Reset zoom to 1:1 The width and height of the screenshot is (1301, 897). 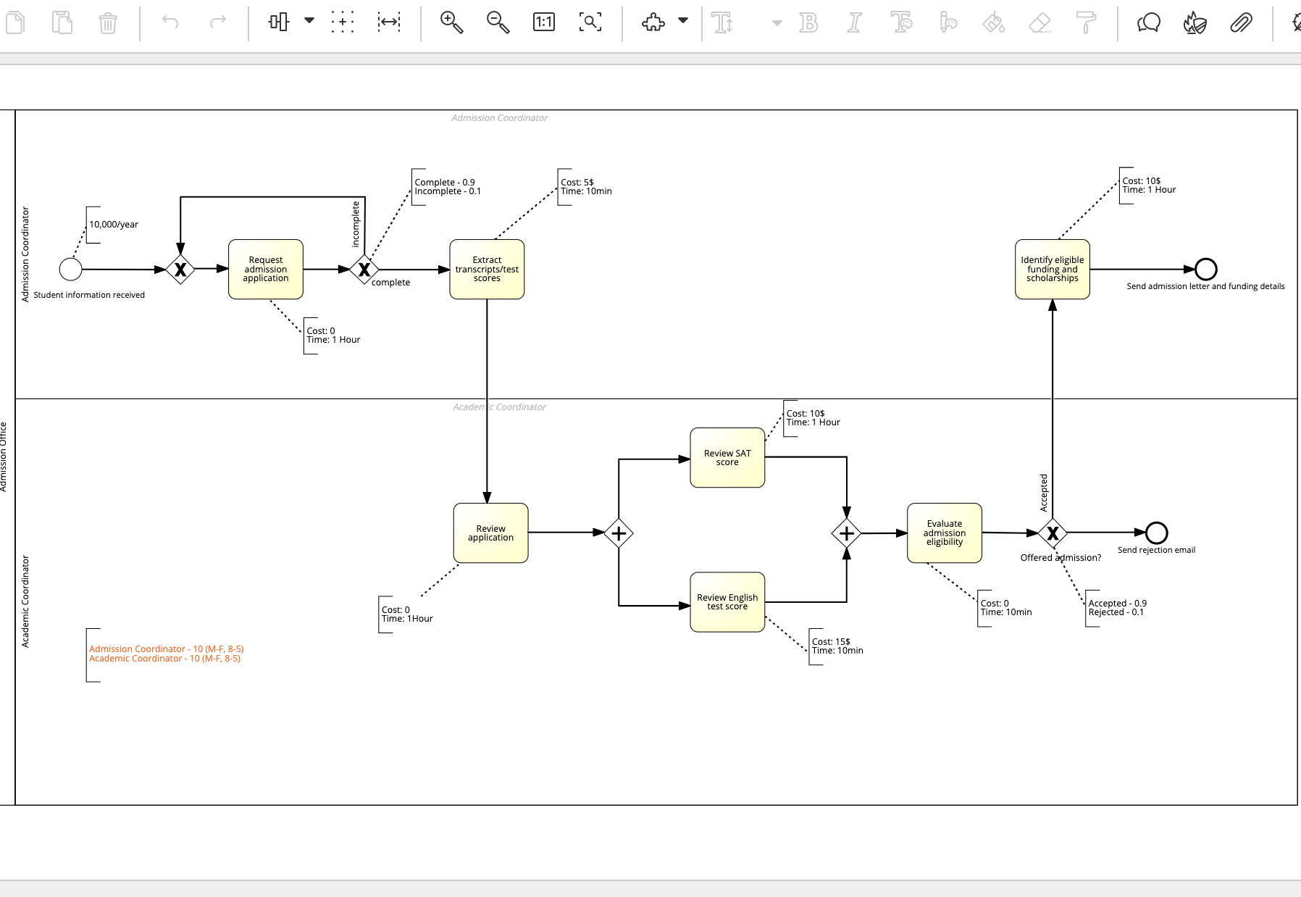tap(543, 22)
